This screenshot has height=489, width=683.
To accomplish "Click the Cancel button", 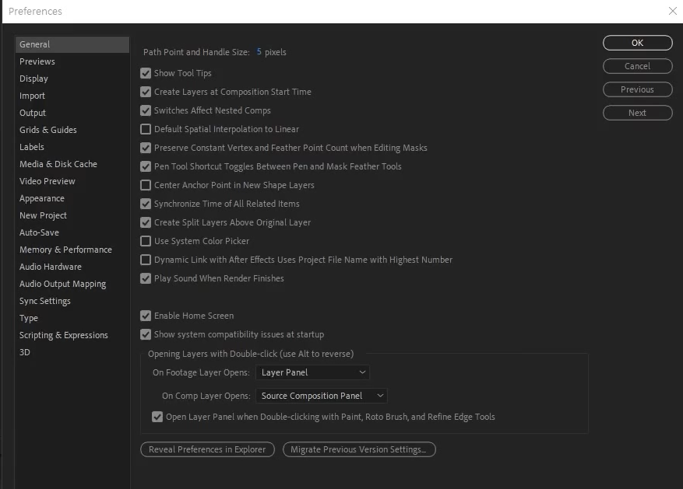I will 638,66.
